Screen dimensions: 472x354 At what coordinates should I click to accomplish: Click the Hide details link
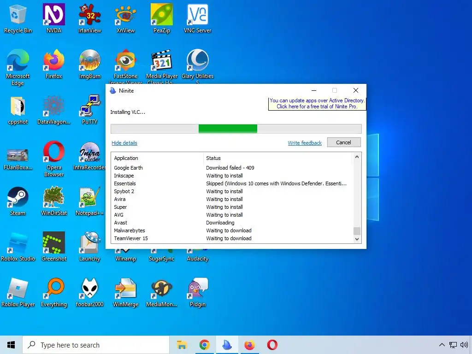tap(124, 143)
